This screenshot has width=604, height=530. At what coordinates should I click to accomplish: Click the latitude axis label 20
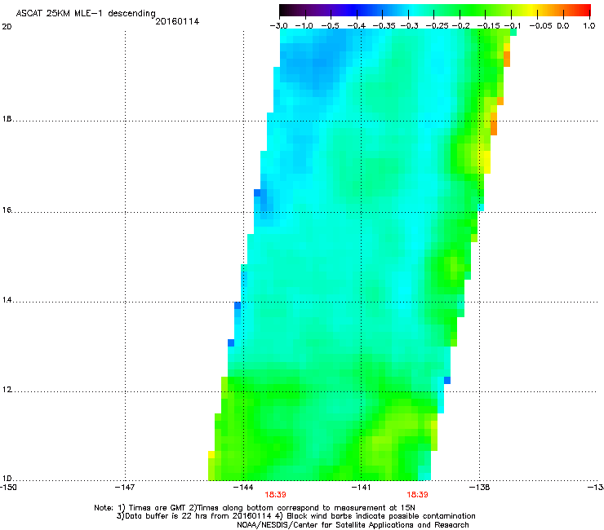point(7,27)
